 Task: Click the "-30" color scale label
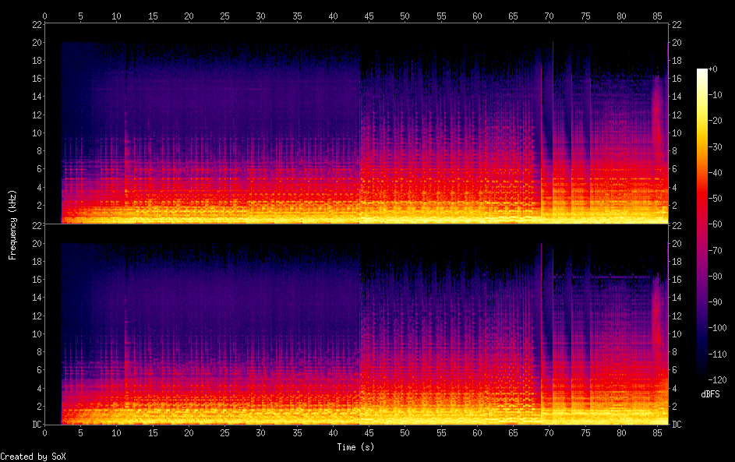pos(715,146)
